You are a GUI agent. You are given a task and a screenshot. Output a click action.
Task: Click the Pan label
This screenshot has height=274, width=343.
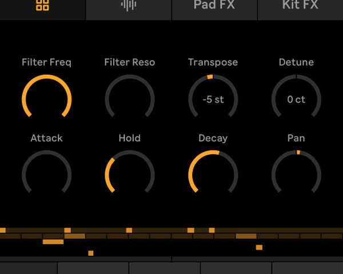click(x=296, y=138)
